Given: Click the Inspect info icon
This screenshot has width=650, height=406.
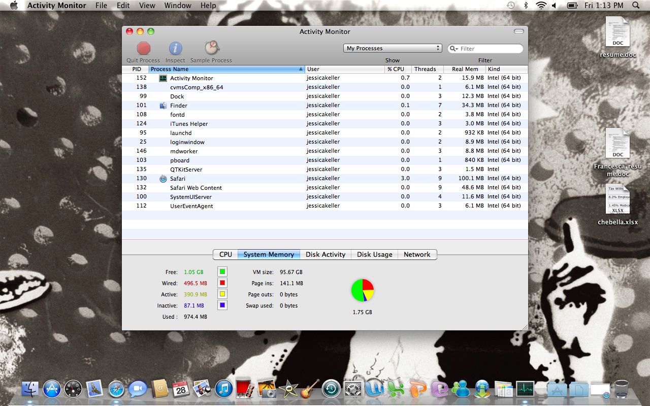Looking at the screenshot, I should tap(175, 48).
